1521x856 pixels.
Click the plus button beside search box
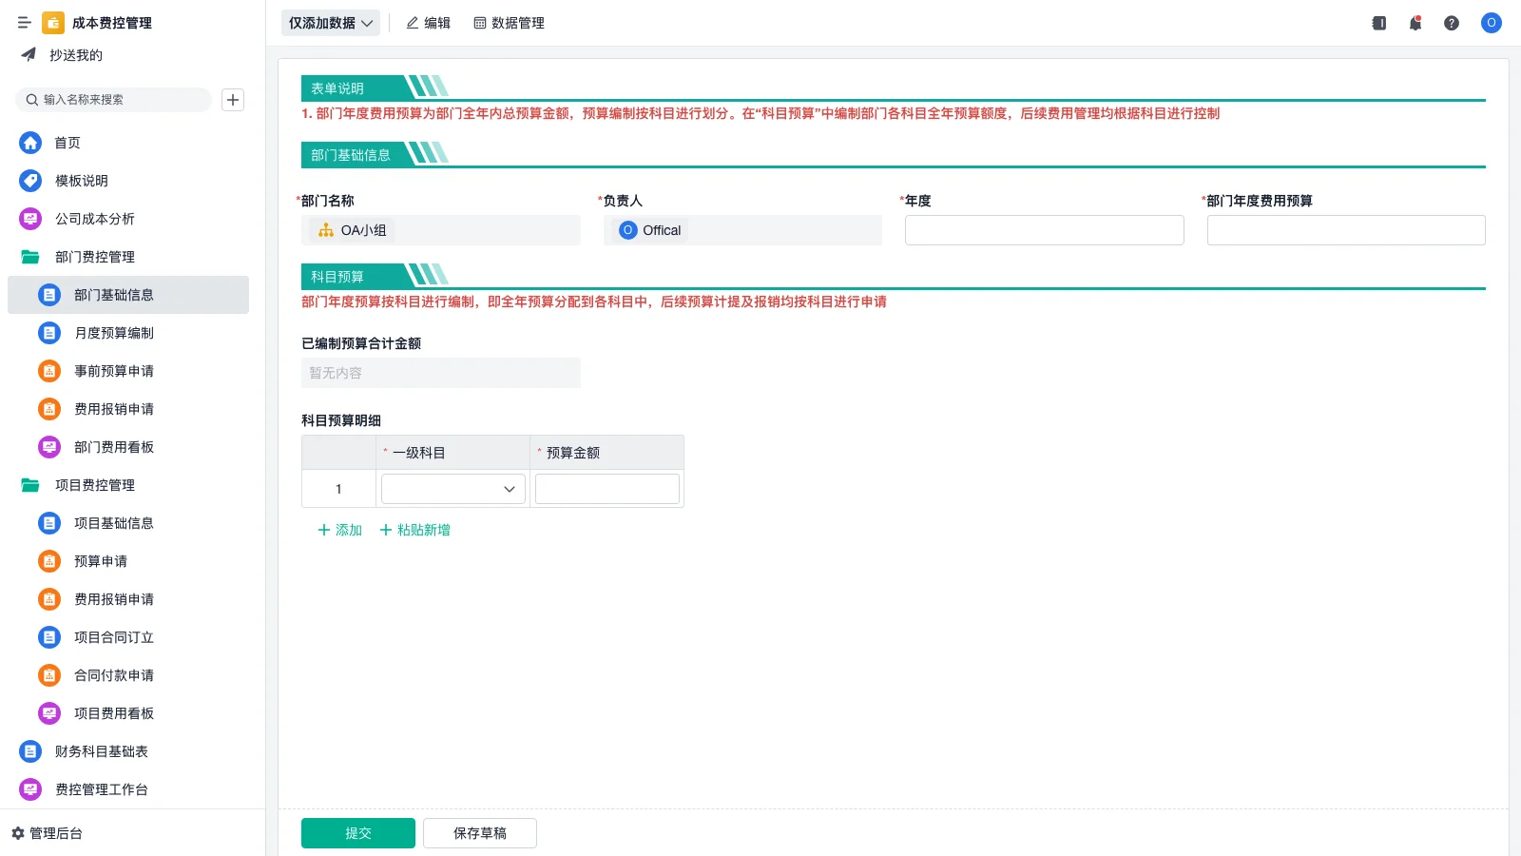tap(233, 100)
